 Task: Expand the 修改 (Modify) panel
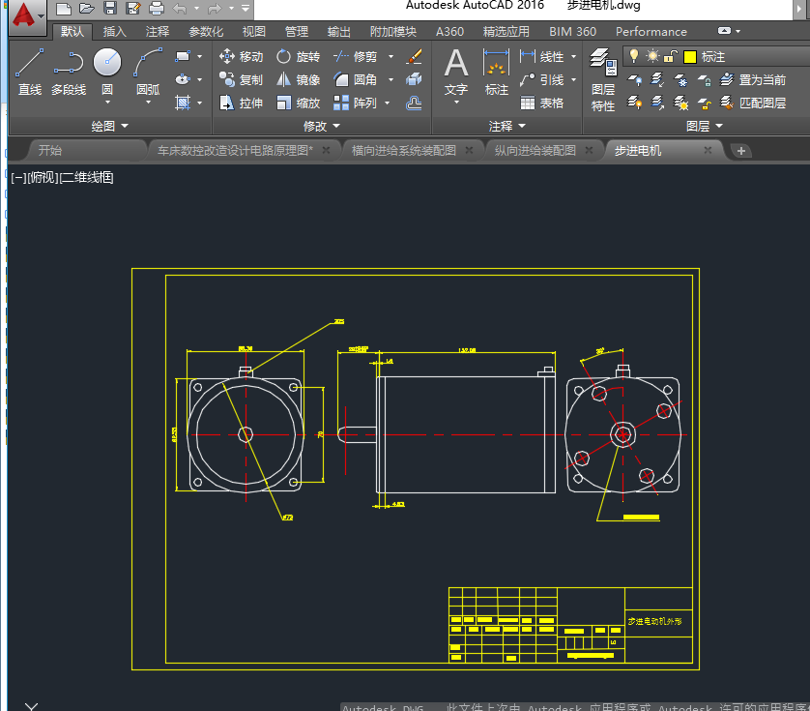click(321, 126)
